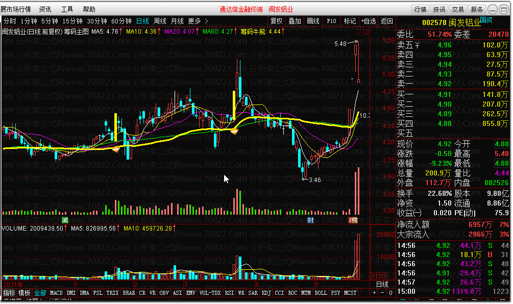Select the 5分钟 period
Screen dimensions: 513x304
point(50,21)
